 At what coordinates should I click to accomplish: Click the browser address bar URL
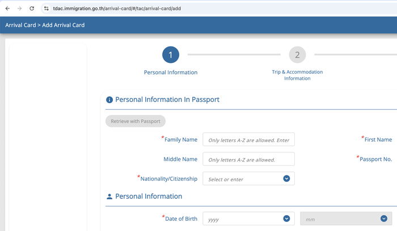click(x=124, y=8)
